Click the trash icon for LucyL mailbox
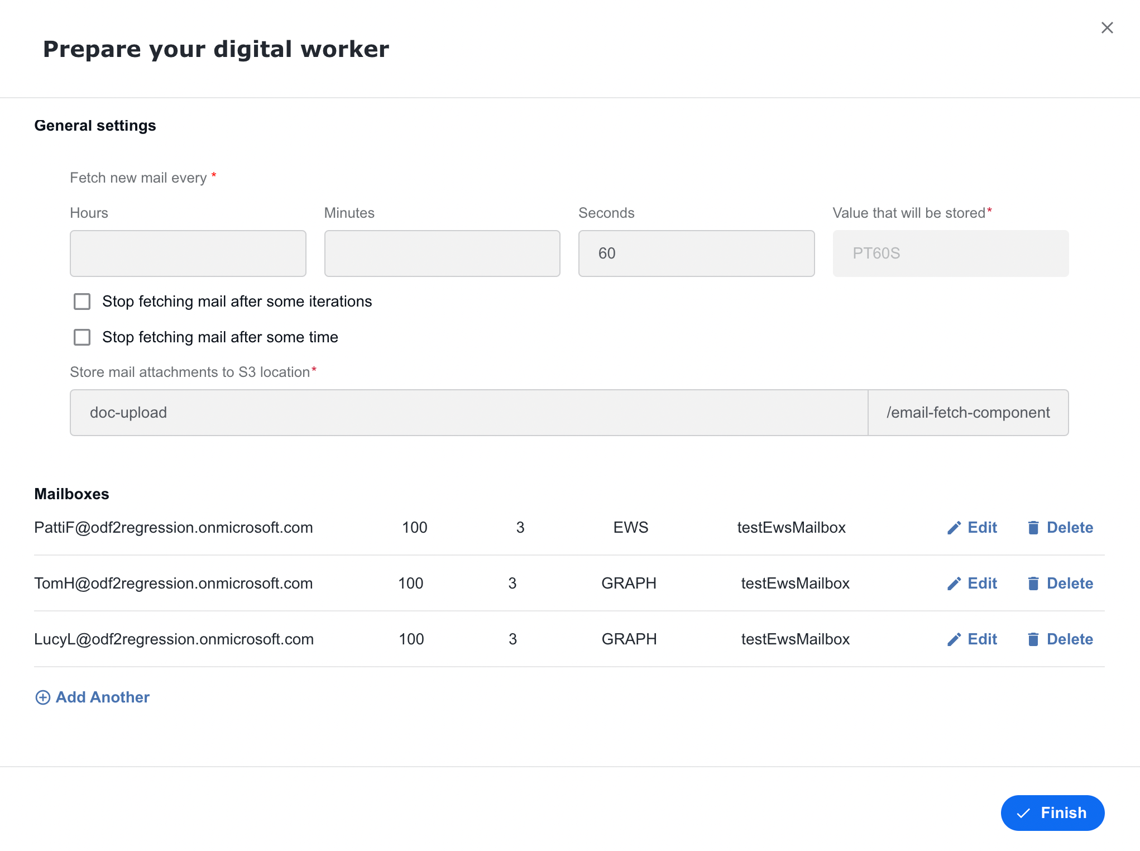The width and height of the screenshot is (1140, 851). click(1033, 639)
